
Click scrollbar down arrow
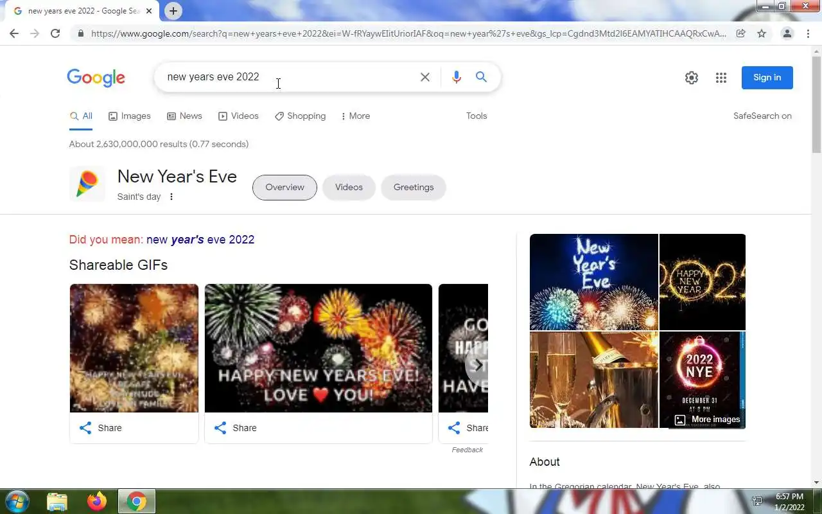click(816, 483)
